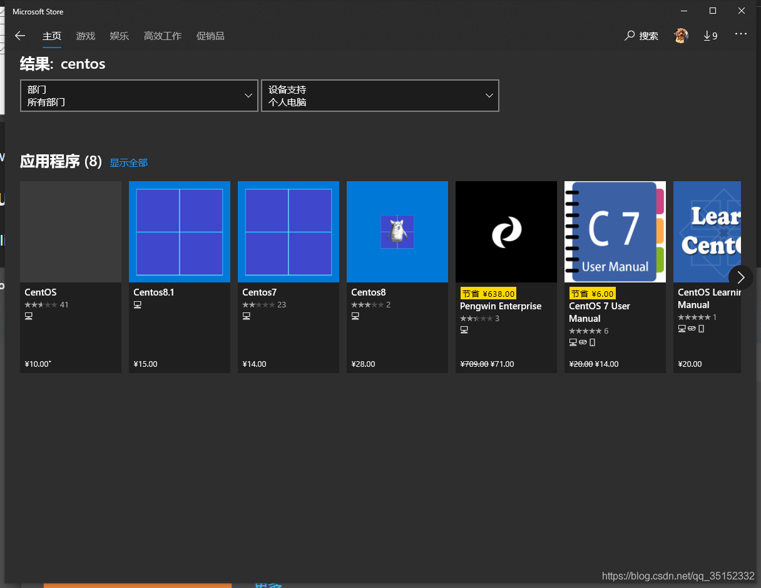Go back with the arrow icon
Viewport: 761px width, 588px height.
click(20, 36)
